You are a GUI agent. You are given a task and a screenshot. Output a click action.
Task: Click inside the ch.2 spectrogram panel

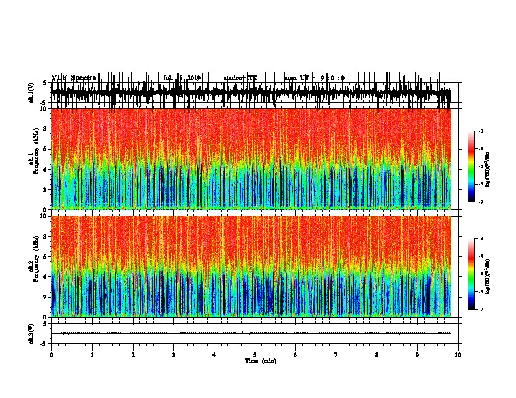click(251, 267)
